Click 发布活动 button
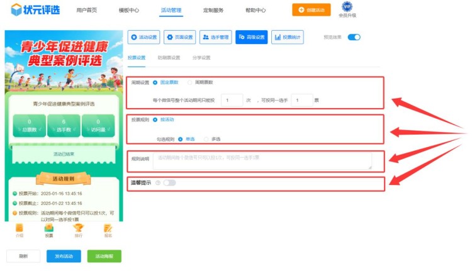 pos(64,256)
